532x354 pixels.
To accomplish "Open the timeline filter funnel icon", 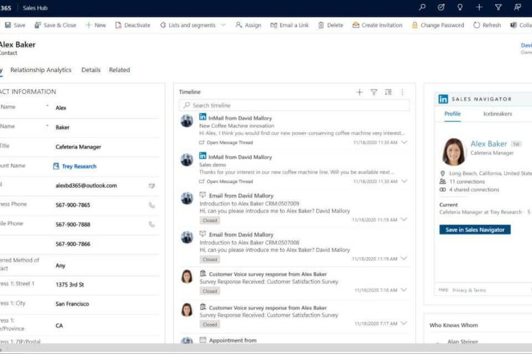I will tap(374, 92).
